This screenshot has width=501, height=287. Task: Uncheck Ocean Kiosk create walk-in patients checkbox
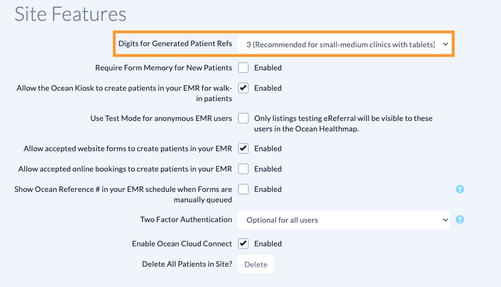pos(243,88)
